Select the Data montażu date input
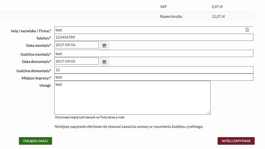Screen dimensions: 265x149 point(76,45)
